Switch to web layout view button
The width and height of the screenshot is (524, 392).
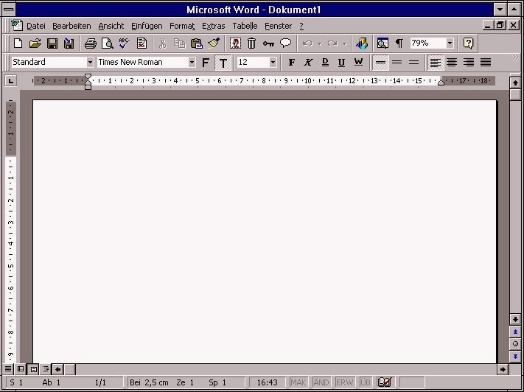click(x=21, y=369)
